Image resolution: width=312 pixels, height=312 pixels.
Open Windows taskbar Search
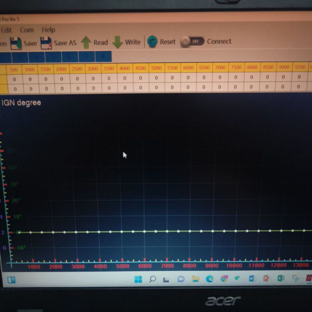tap(152, 279)
